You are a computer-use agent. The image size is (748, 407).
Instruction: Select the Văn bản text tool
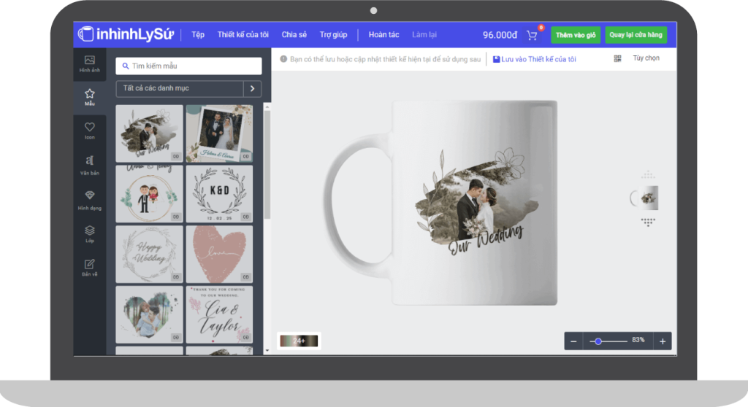click(89, 164)
